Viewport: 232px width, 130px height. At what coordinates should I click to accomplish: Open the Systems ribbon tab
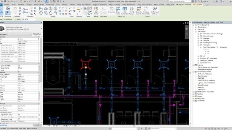[7, 5]
